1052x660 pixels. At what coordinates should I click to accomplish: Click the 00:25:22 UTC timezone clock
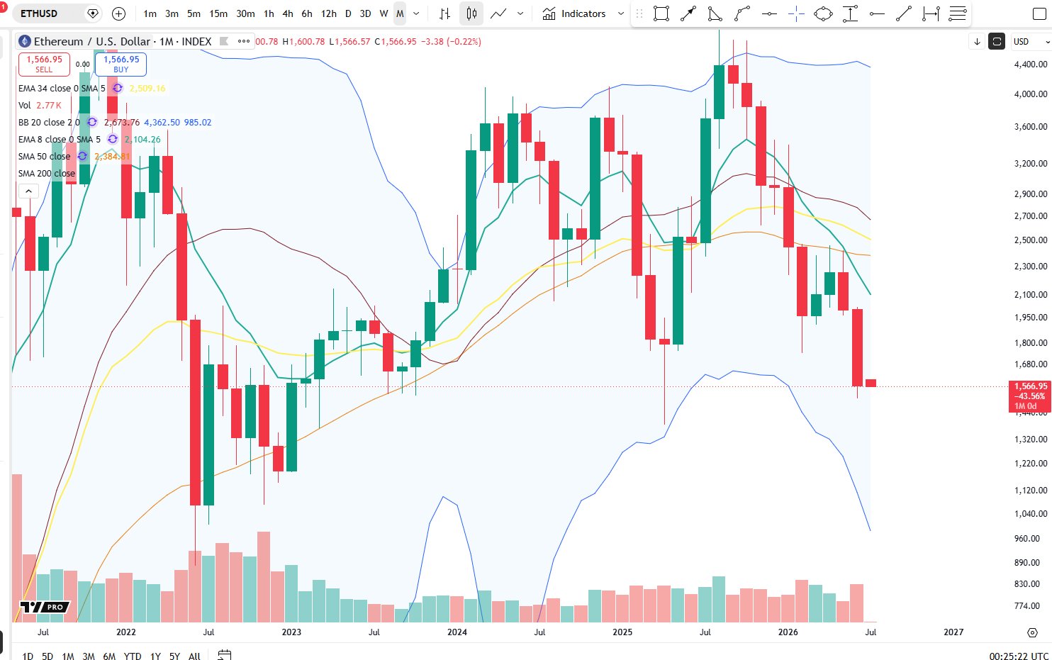[1019, 656]
